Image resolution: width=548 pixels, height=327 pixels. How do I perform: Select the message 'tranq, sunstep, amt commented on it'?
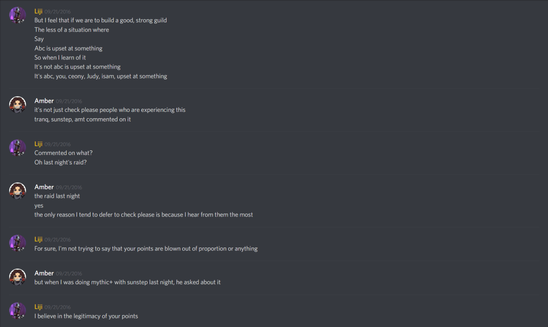click(82, 119)
